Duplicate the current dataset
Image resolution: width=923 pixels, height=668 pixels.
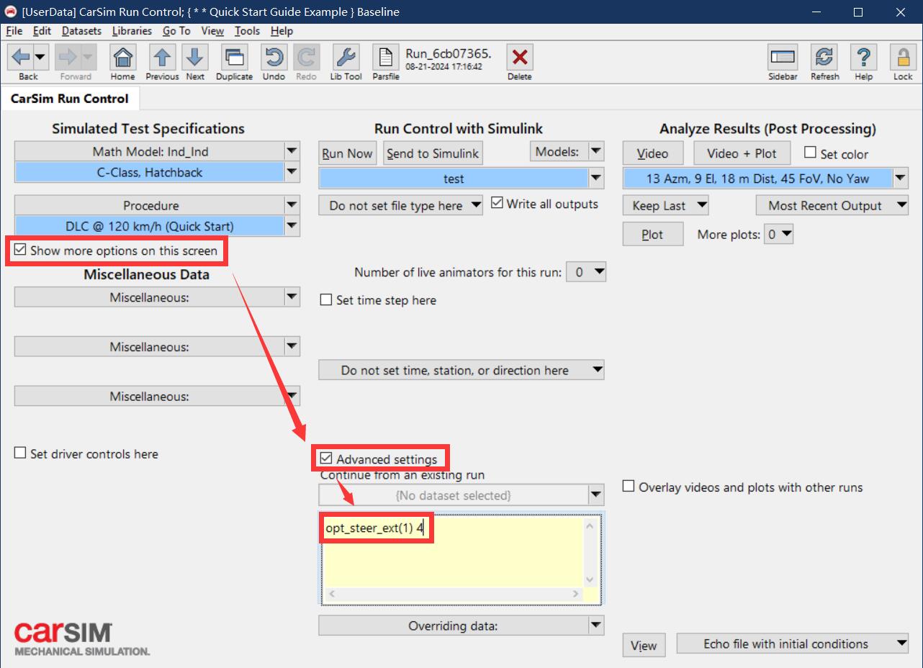[234, 57]
